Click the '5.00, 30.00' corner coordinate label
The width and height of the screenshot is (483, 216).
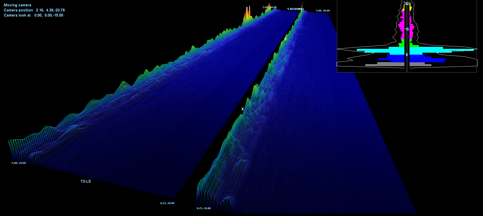click(323, 10)
